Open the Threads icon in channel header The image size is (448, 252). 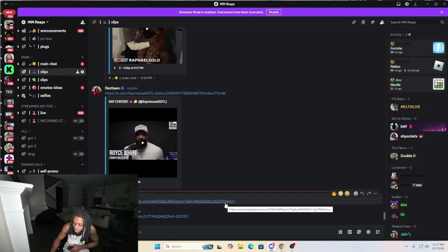(354, 22)
